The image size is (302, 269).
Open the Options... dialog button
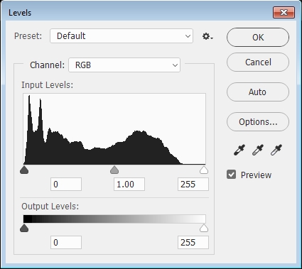pyautogui.click(x=258, y=122)
